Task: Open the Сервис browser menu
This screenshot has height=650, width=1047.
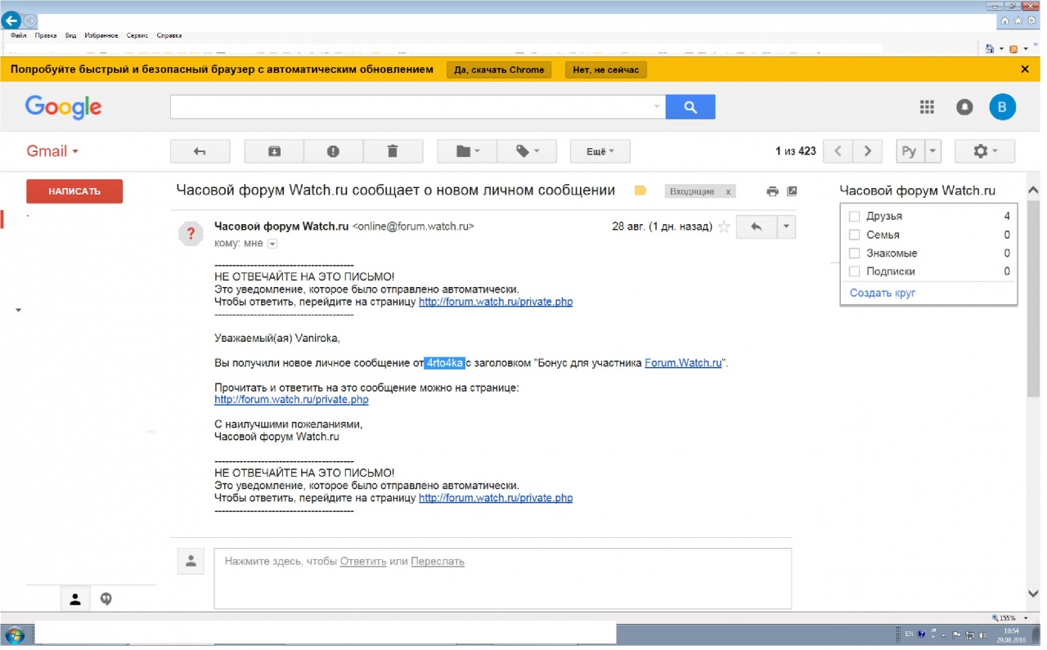Action: click(137, 36)
